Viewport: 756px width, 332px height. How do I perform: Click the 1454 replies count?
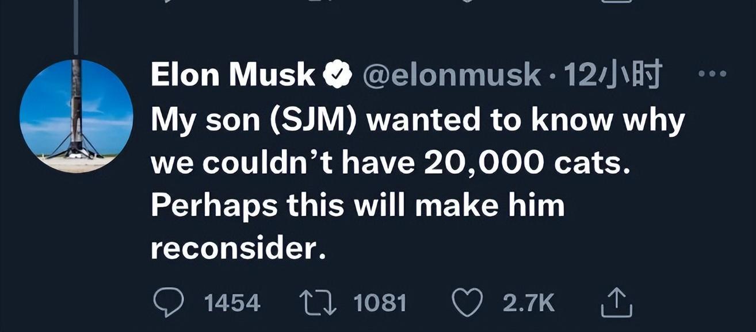pos(232,303)
